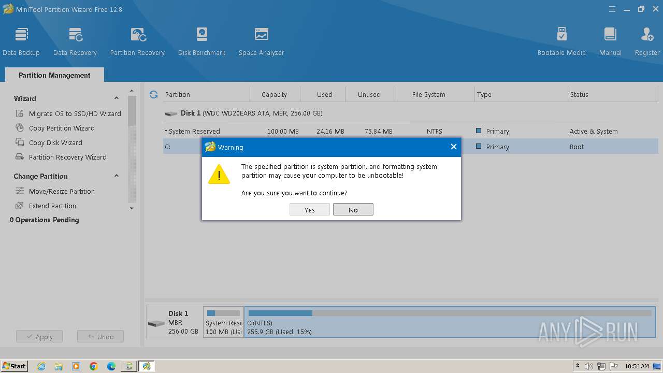Image resolution: width=663 pixels, height=373 pixels.
Task: Close the Warning dialog
Action: pos(453,147)
